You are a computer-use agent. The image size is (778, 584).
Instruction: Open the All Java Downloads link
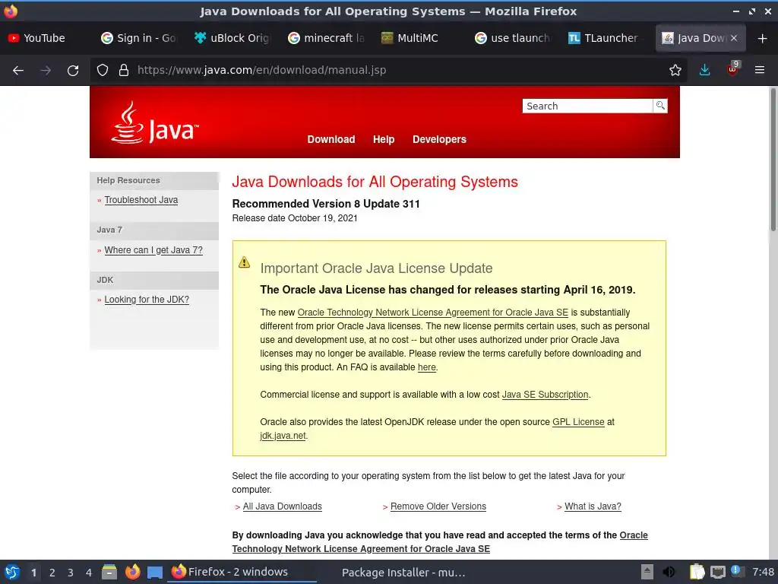coord(283,506)
